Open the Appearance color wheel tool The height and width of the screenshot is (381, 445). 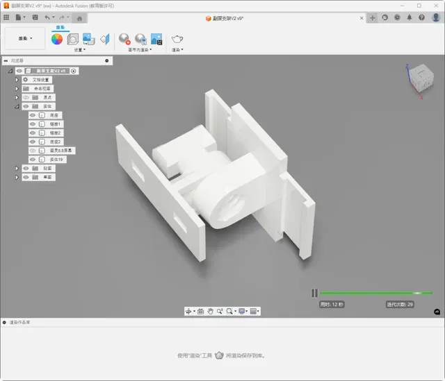[57, 39]
